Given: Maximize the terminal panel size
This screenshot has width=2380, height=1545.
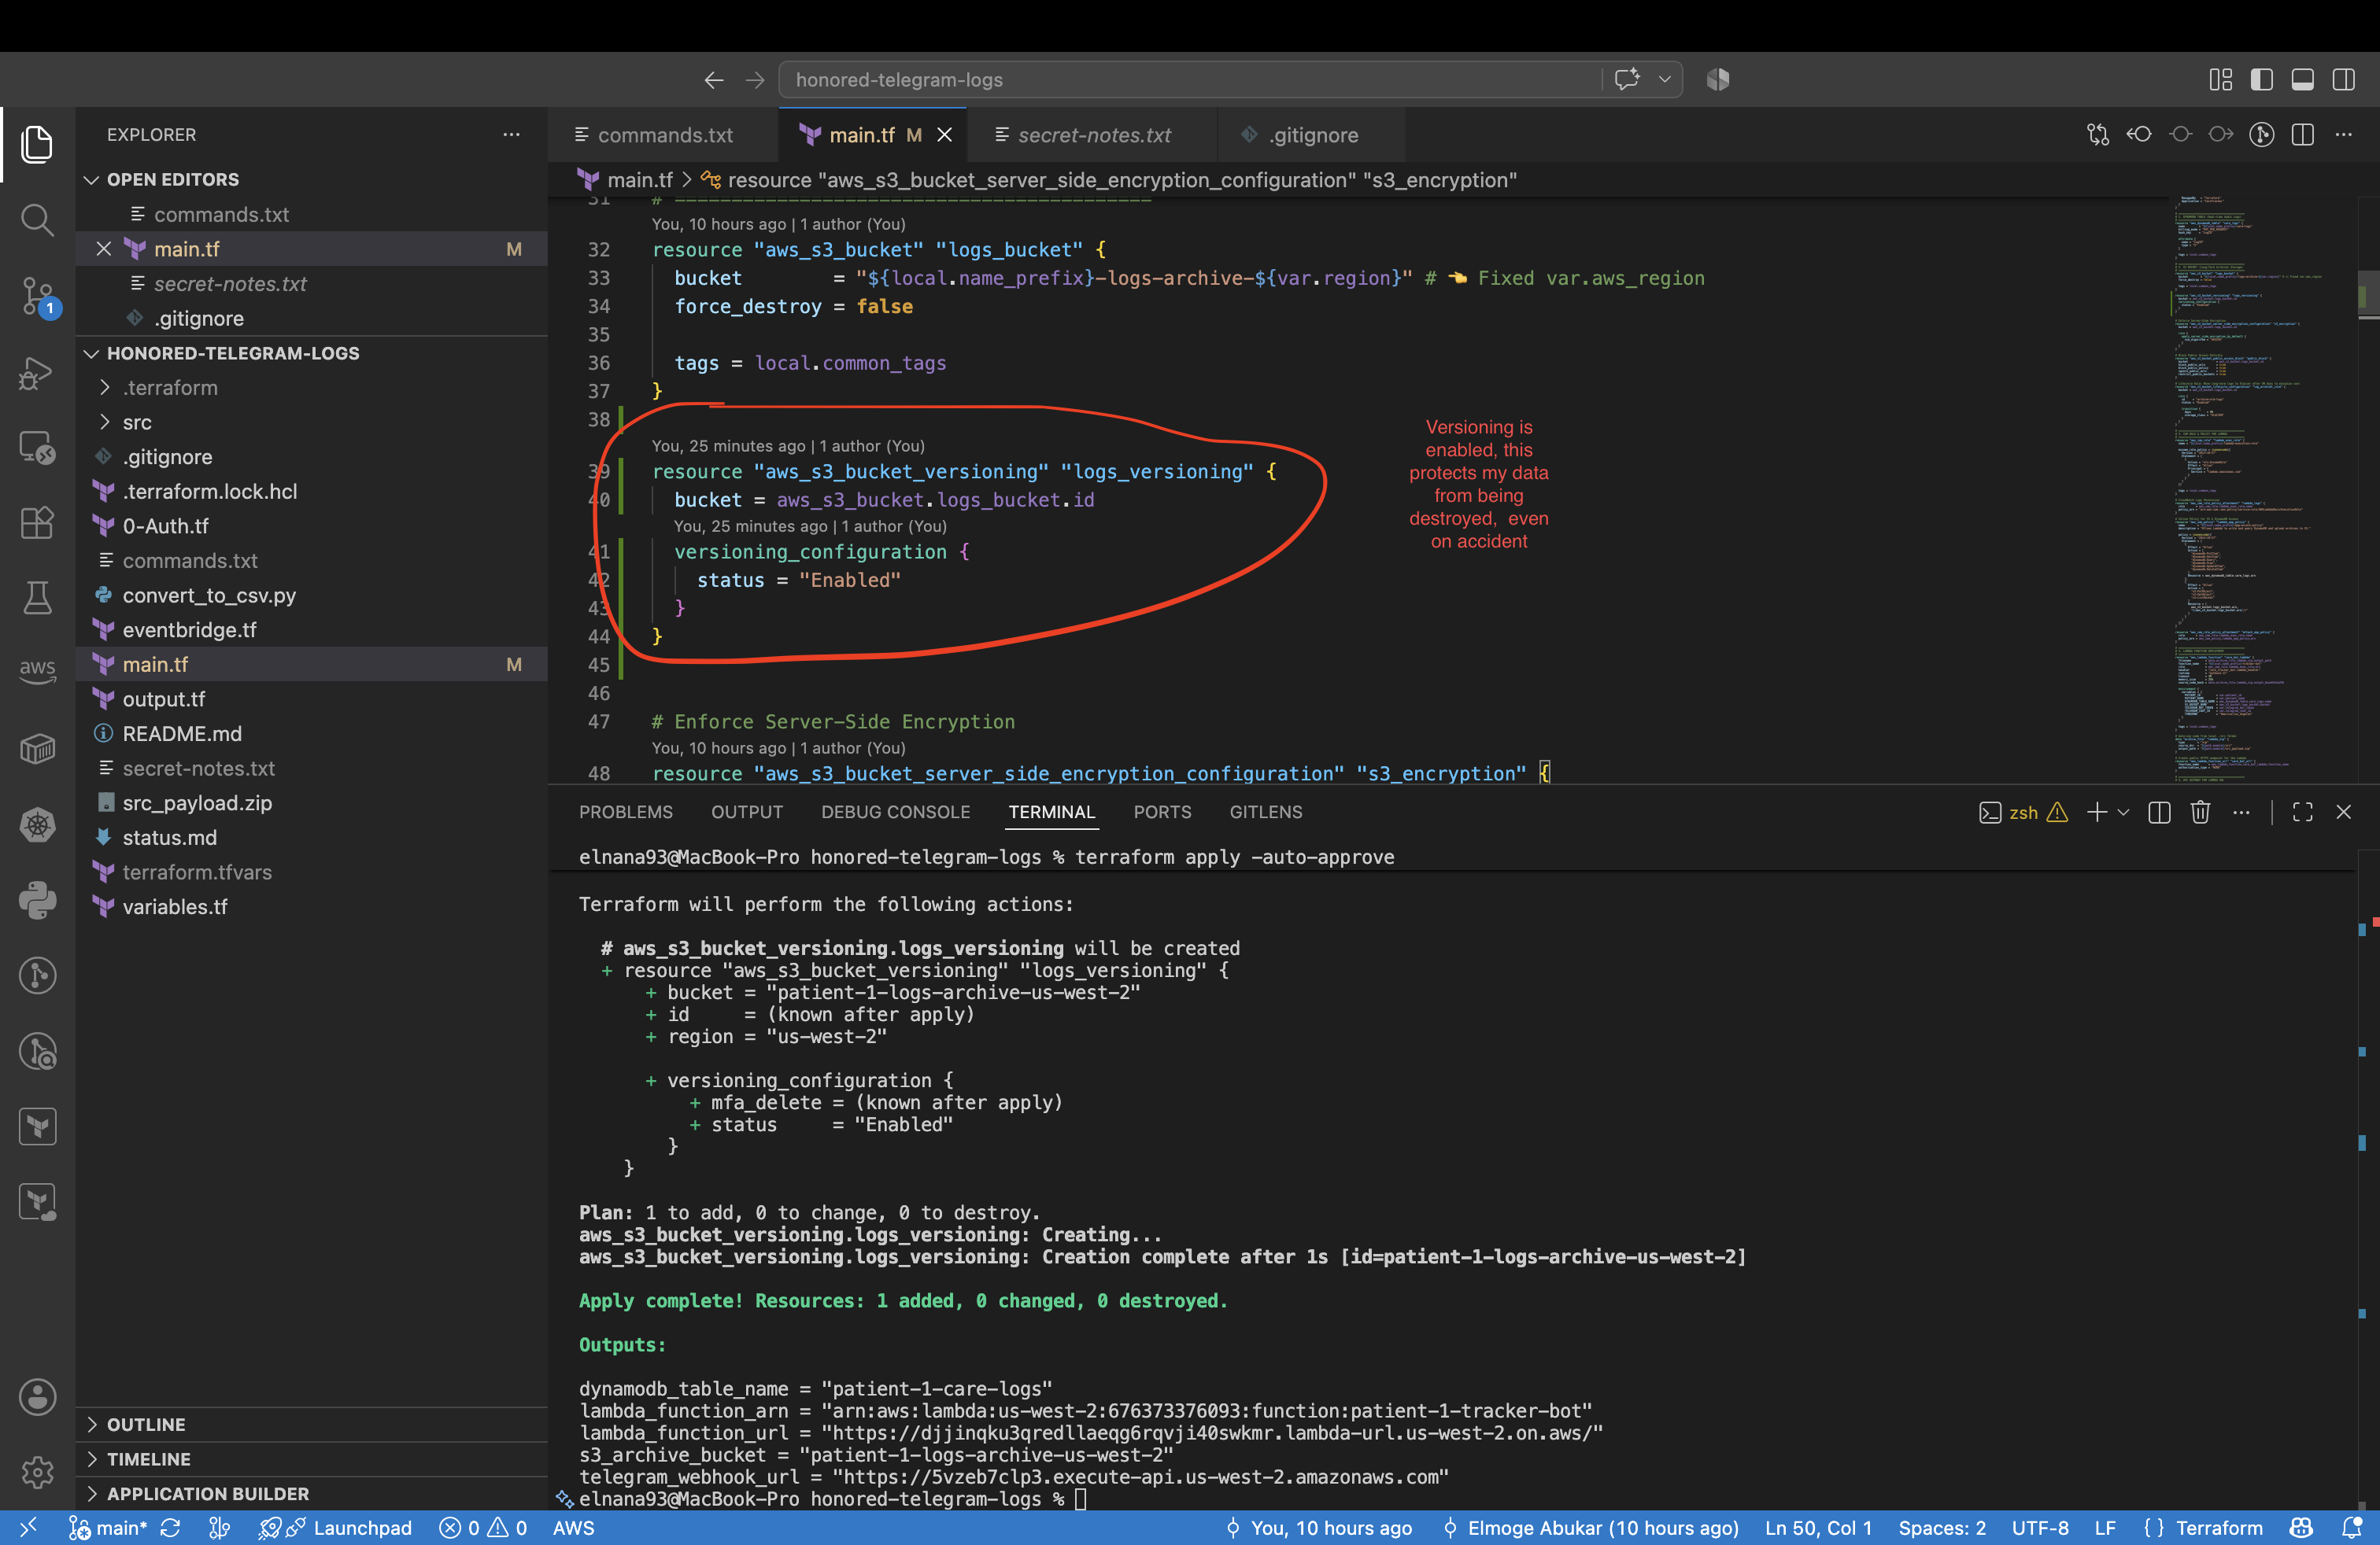Looking at the screenshot, I should tap(2303, 812).
